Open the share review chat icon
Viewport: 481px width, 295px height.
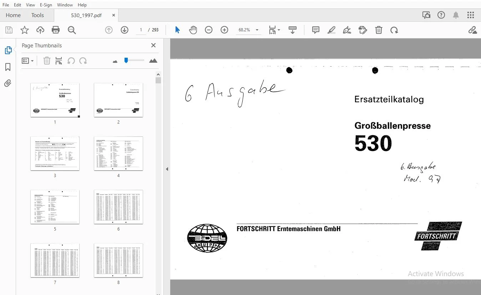pos(426,15)
